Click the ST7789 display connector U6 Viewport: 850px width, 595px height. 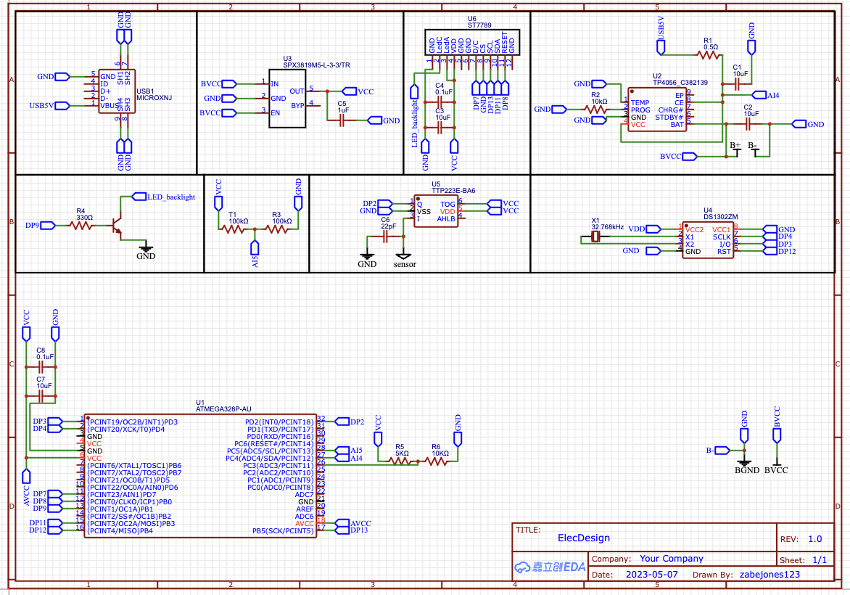point(471,41)
